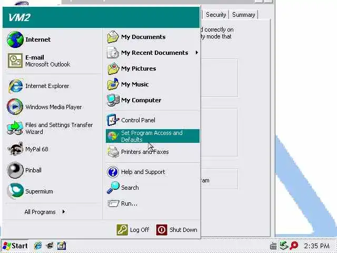Image resolution: width=337 pixels, height=253 pixels.
Task: Open Control Panel icon
Action: [113, 120]
